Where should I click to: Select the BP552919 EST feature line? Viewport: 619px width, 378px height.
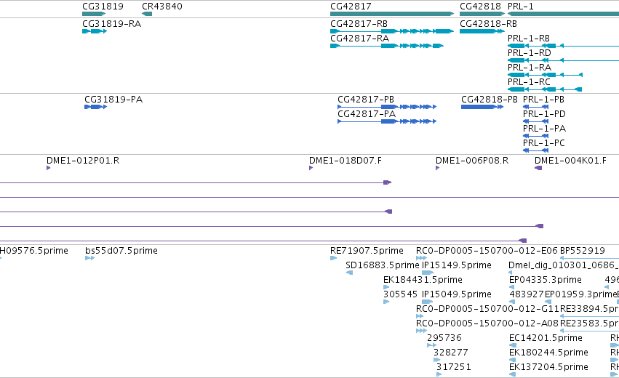[x=589, y=258]
